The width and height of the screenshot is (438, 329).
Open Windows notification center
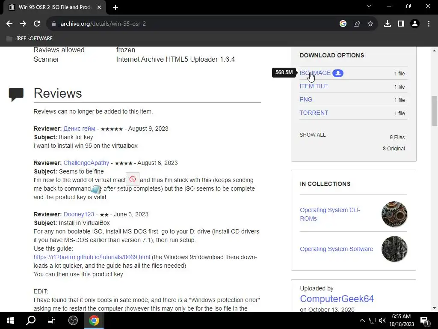point(425,320)
